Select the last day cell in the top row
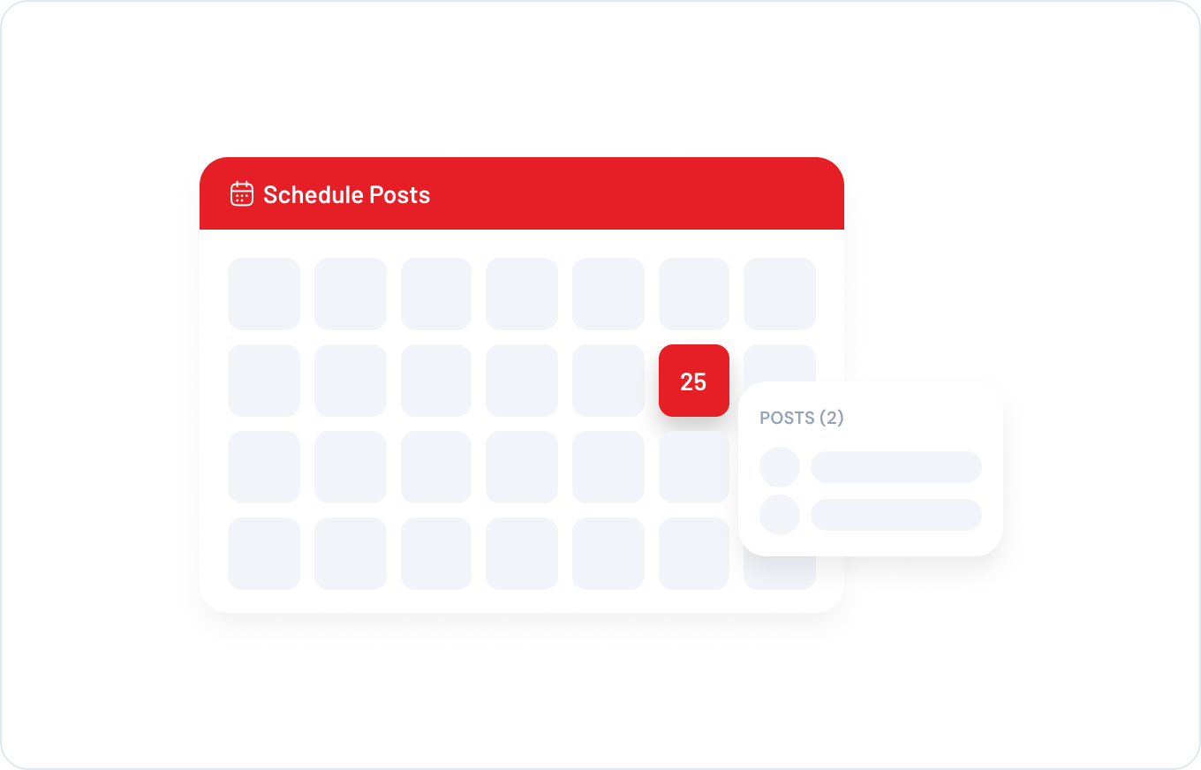Image resolution: width=1201 pixels, height=770 pixels. (x=780, y=294)
